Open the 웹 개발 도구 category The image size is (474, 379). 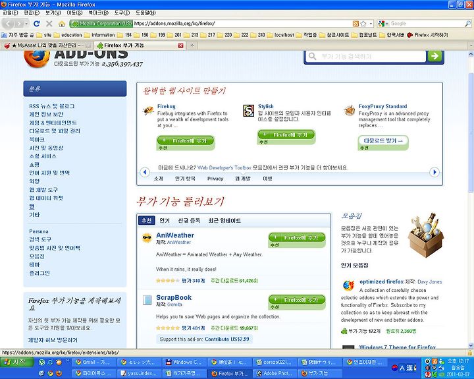click(43, 190)
